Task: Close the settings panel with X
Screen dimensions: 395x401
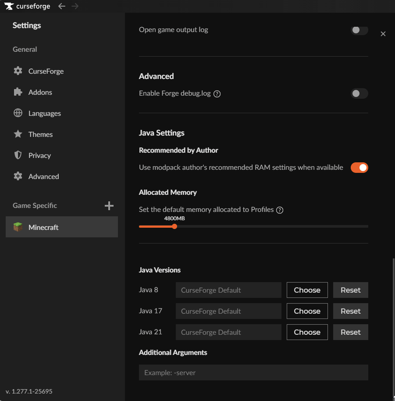Action: click(383, 34)
